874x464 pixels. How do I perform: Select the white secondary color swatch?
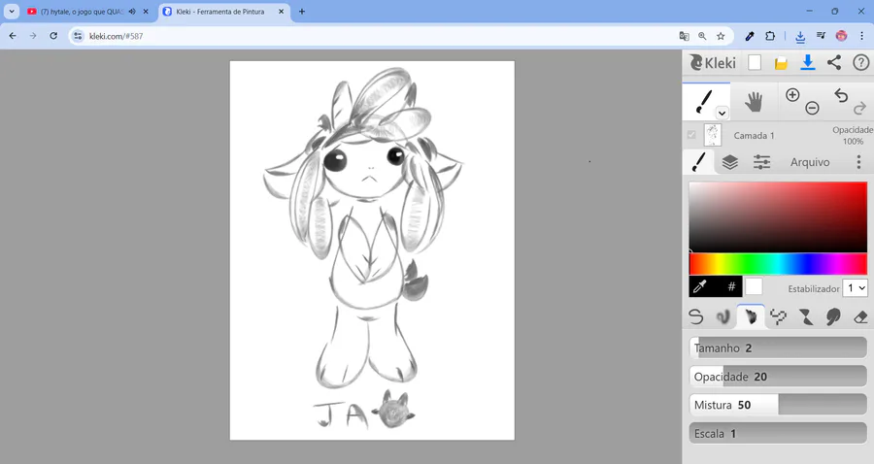pos(754,286)
